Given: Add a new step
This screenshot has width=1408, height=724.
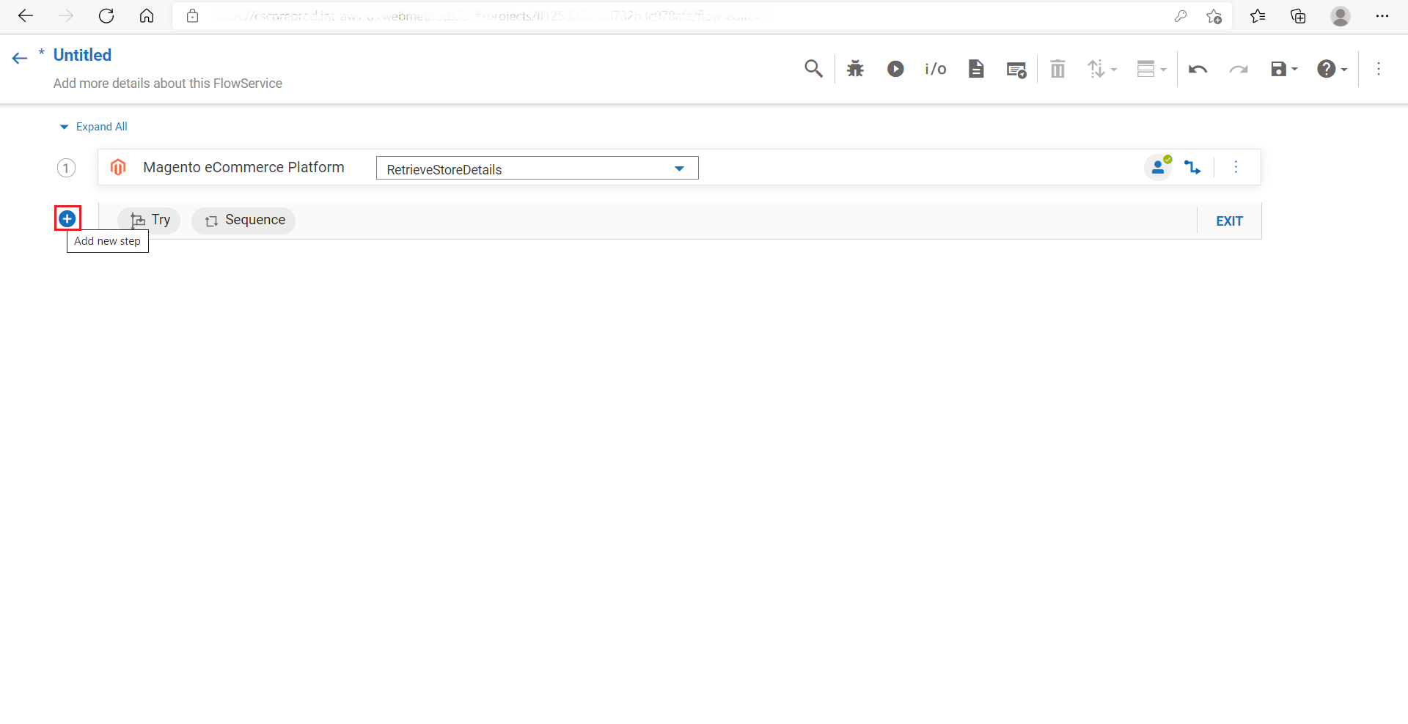Looking at the screenshot, I should coord(67,218).
